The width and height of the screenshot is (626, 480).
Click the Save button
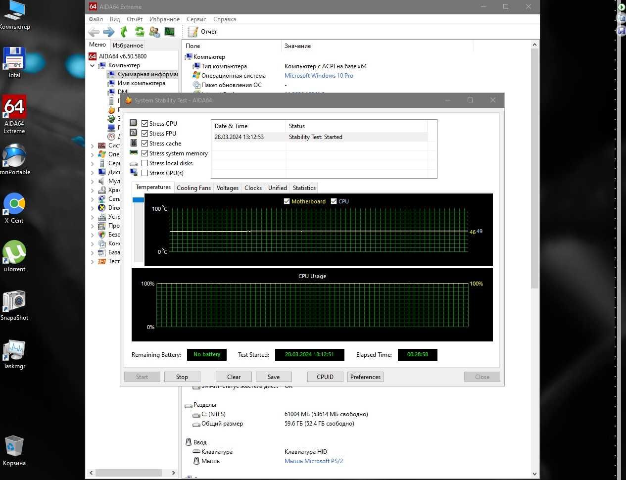pyautogui.click(x=274, y=377)
